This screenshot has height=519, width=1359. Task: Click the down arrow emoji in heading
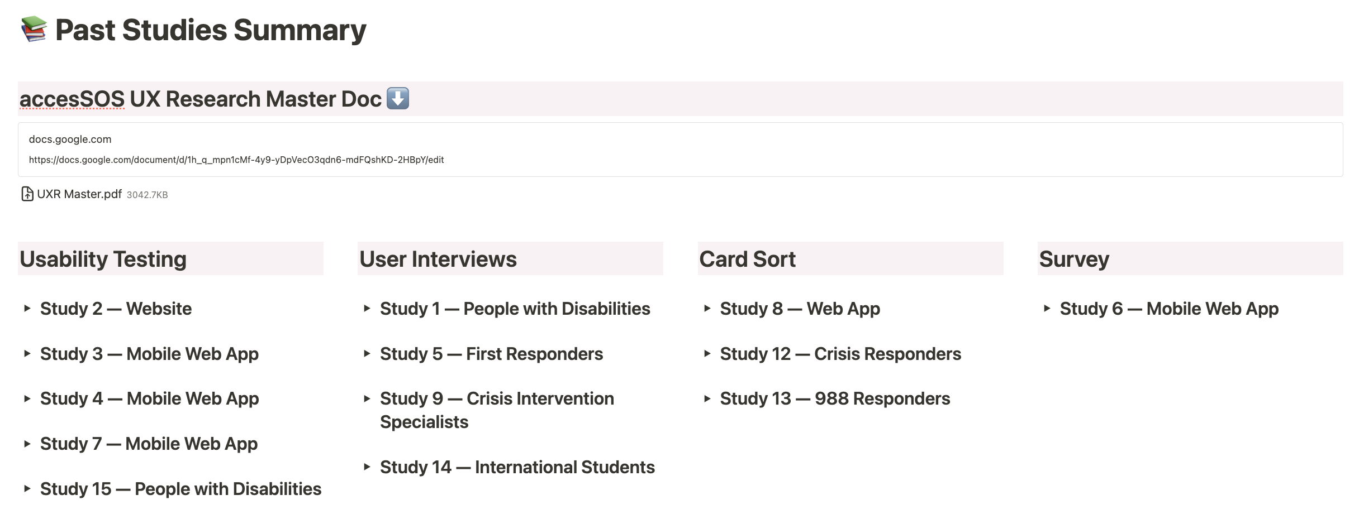398,98
